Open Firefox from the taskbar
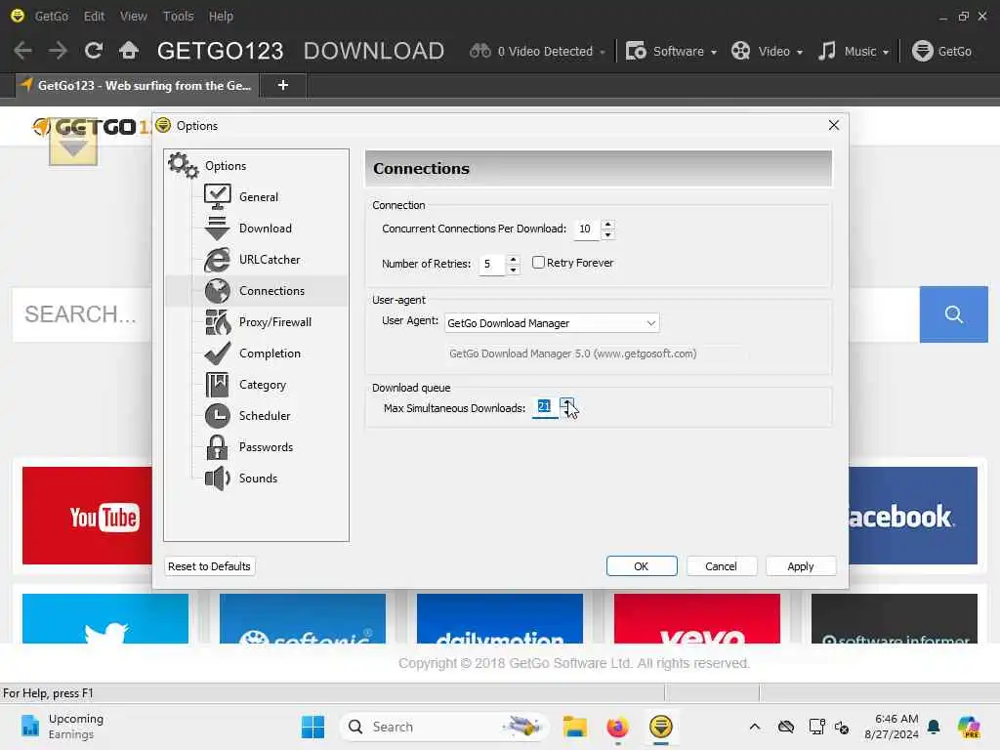Image resolution: width=1000 pixels, height=750 pixels. coord(617,727)
